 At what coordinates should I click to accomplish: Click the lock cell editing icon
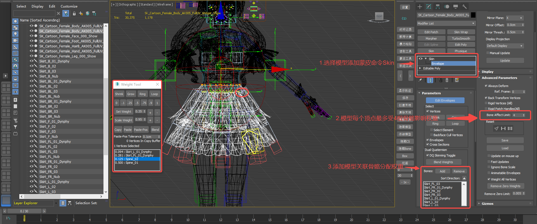click(x=74, y=13)
